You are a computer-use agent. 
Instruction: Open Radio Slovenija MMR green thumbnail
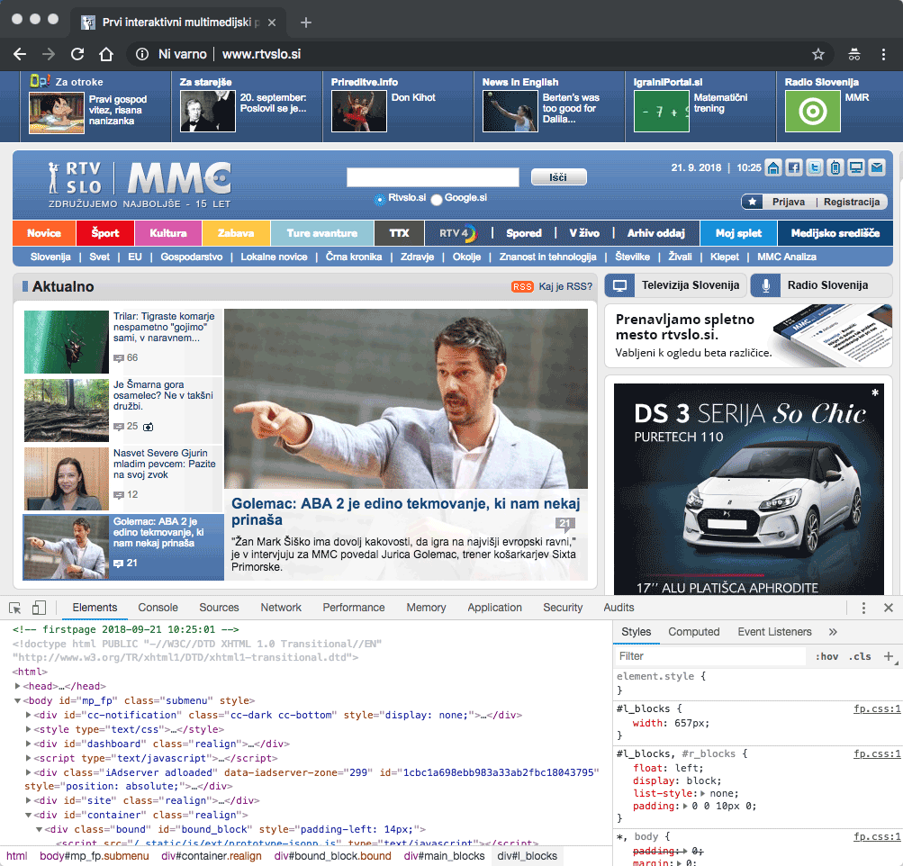click(813, 112)
